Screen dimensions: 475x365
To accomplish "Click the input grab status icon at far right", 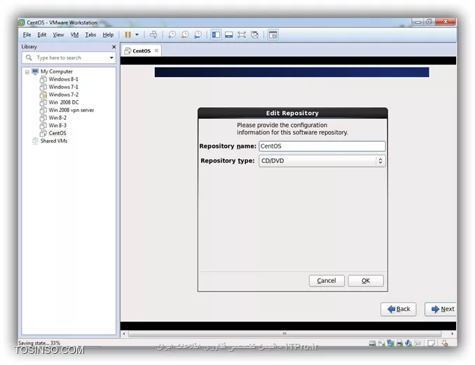I will tap(445, 343).
